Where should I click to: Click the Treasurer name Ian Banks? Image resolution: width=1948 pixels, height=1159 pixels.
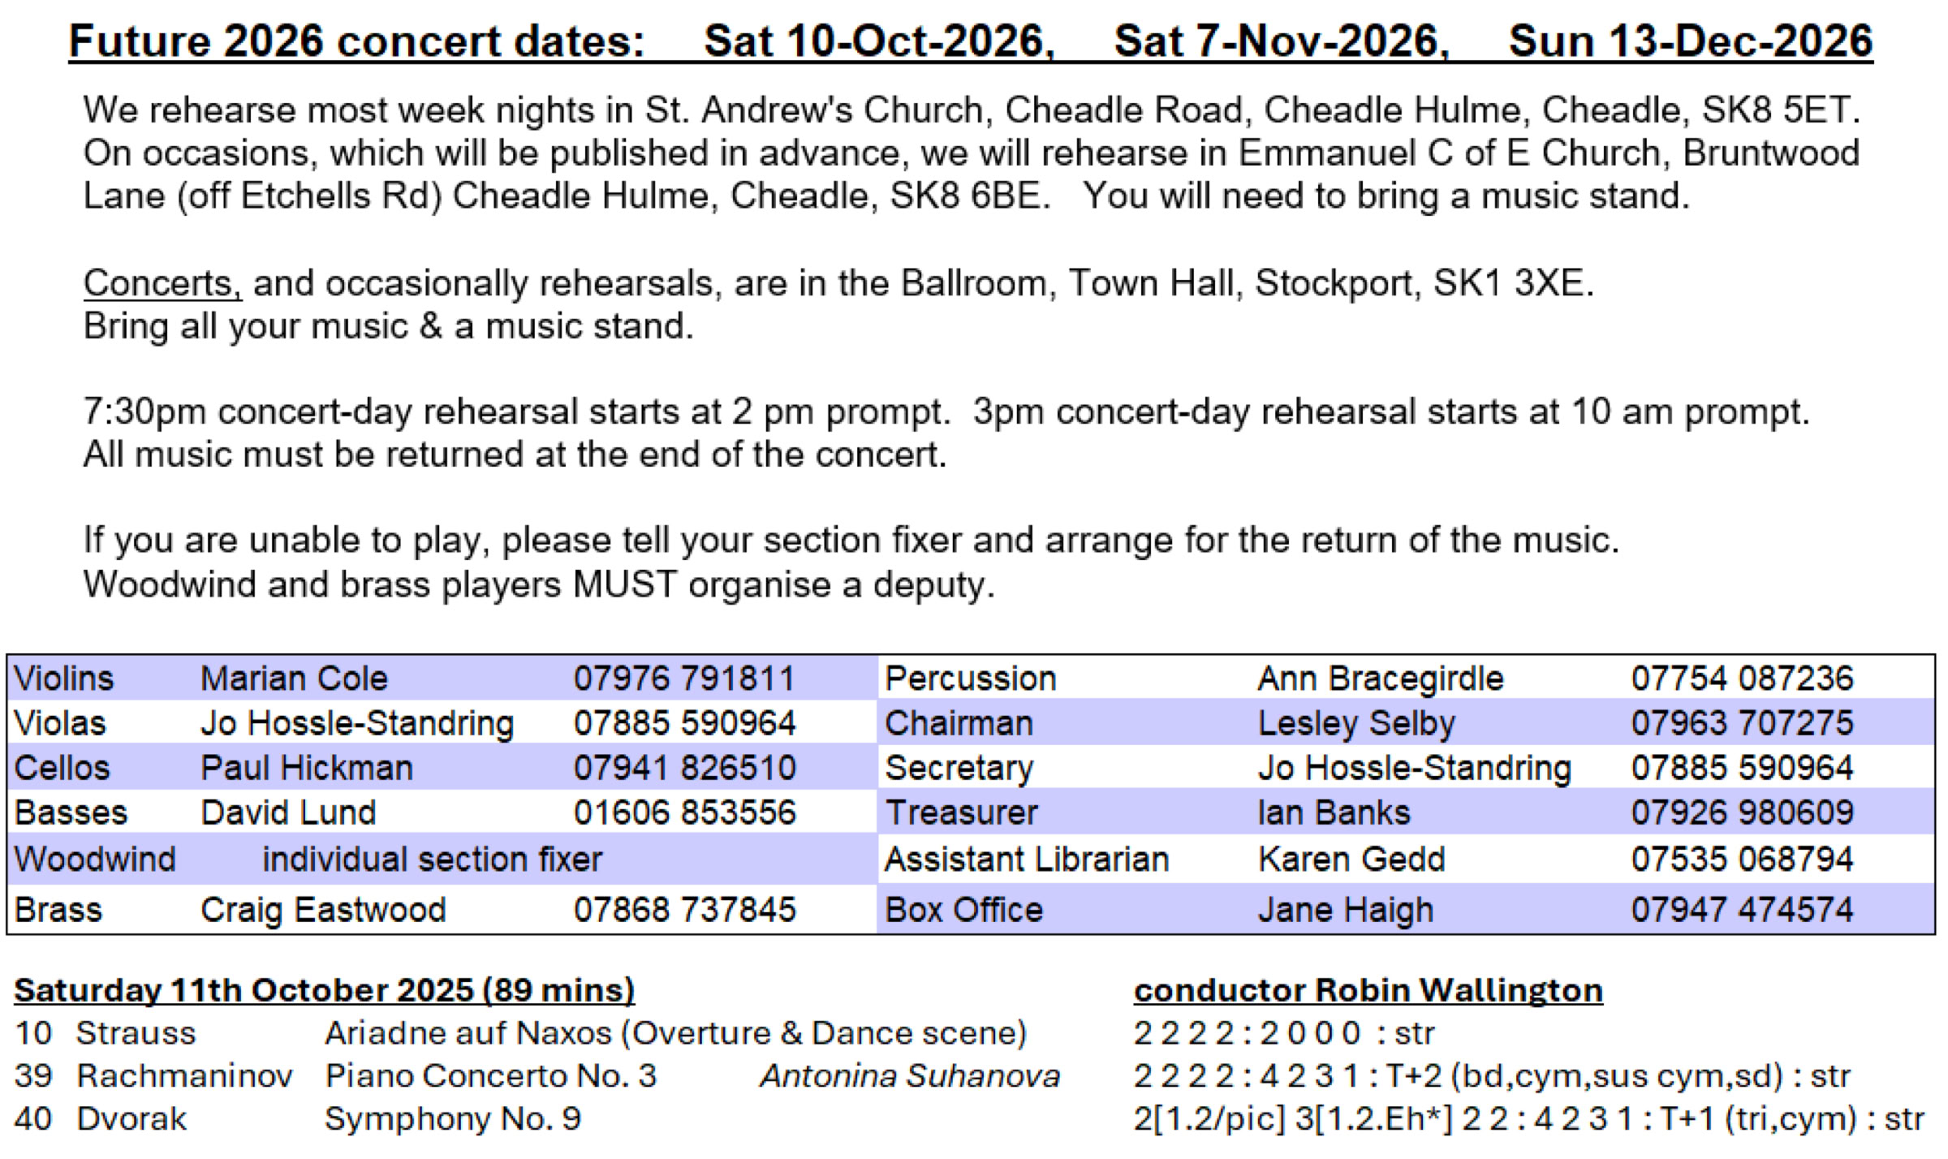tap(1334, 812)
